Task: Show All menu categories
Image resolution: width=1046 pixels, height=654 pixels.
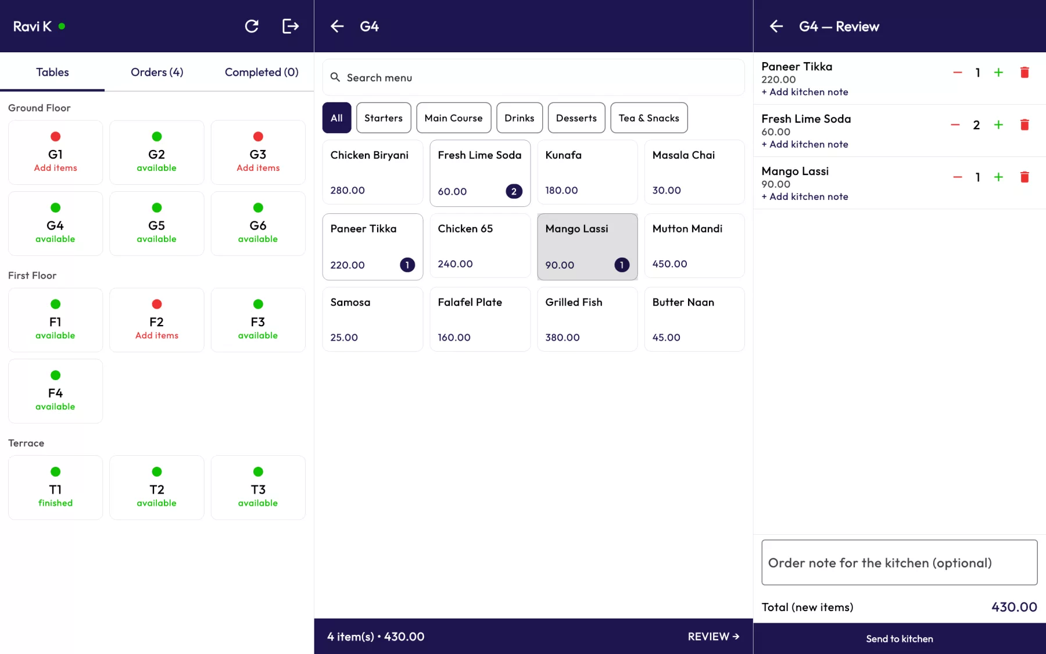Action: point(336,118)
